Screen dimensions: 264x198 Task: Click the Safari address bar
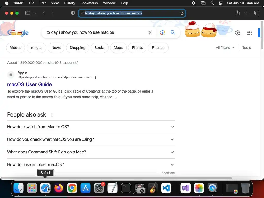[132, 13]
